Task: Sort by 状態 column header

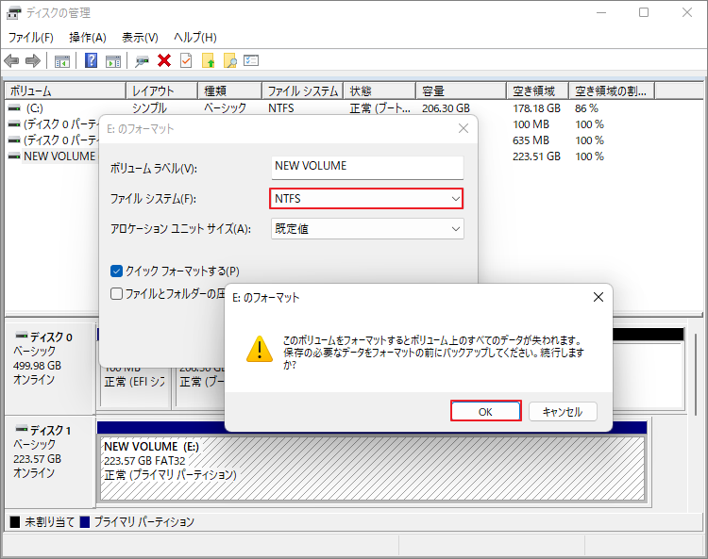Action: (x=379, y=91)
